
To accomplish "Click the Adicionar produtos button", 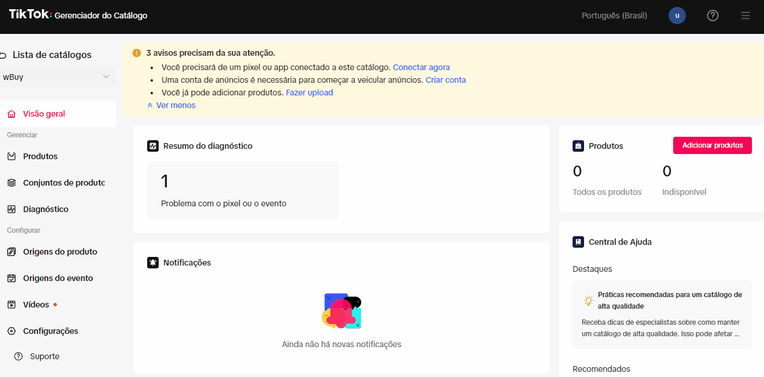I will click(x=712, y=145).
